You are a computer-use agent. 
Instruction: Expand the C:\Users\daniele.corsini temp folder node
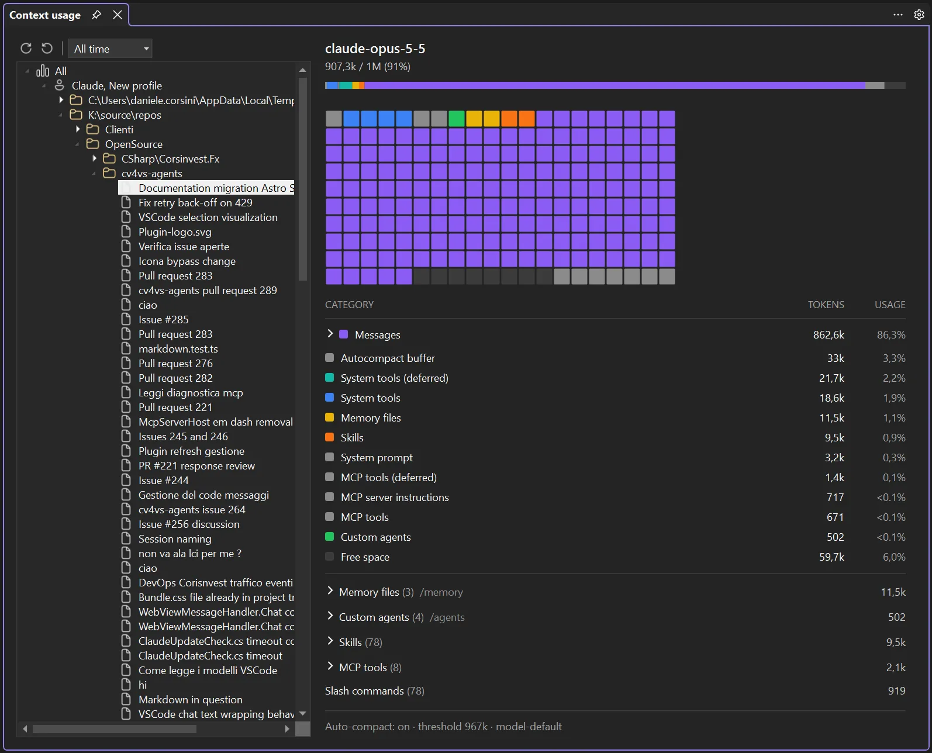(61, 100)
